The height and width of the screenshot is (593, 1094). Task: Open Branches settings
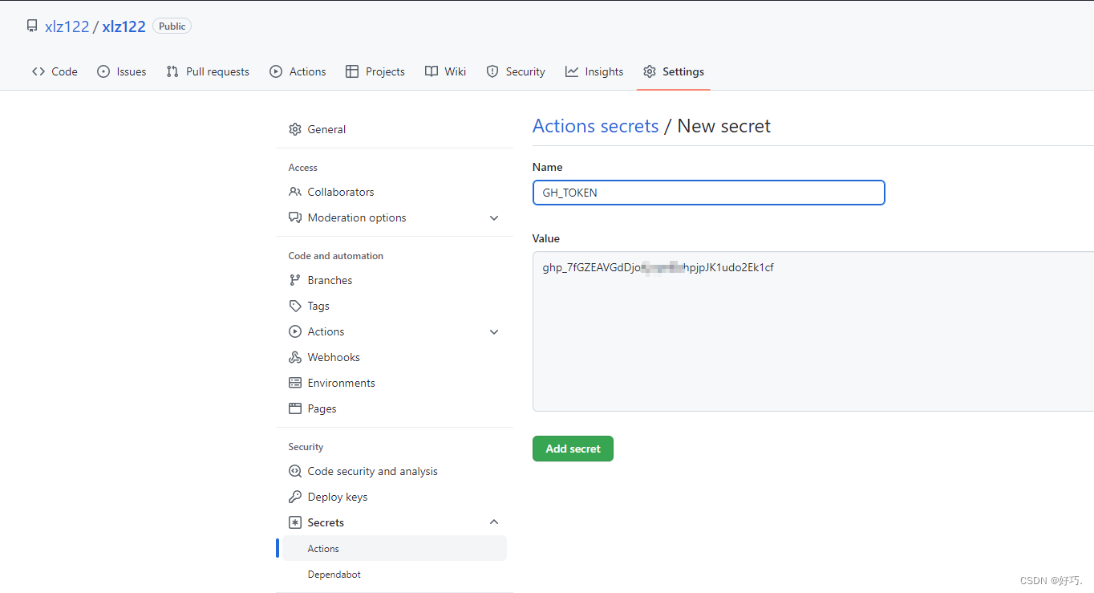395,280
